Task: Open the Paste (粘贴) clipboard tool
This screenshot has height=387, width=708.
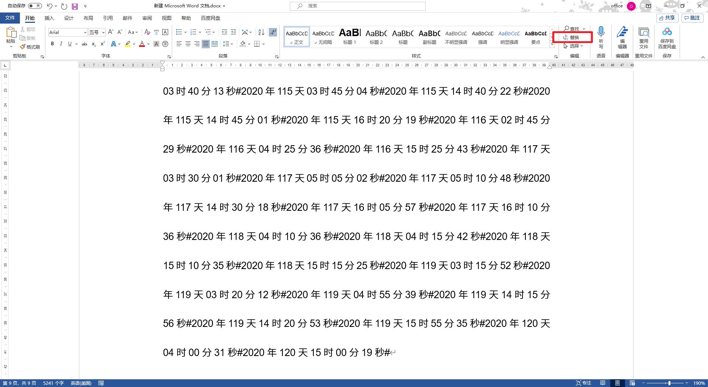Action: point(11,37)
